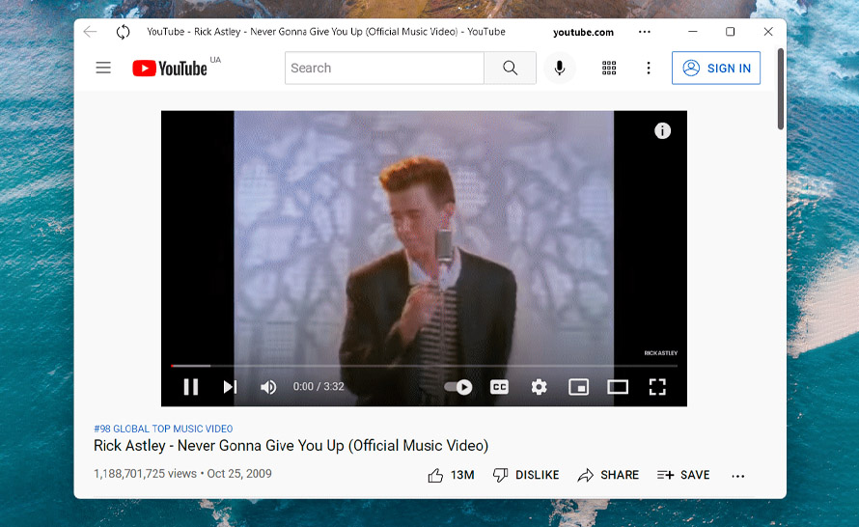859x527 pixels.
Task: Open the #98 Global Top Music Video link
Action: [x=163, y=429]
